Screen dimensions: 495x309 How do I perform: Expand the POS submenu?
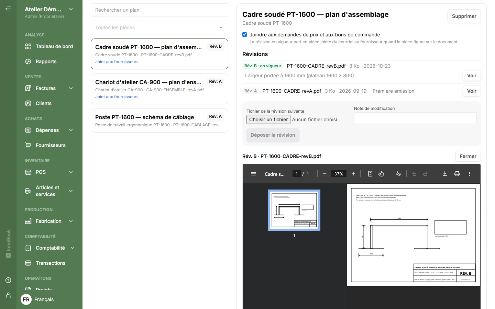click(x=71, y=172)
